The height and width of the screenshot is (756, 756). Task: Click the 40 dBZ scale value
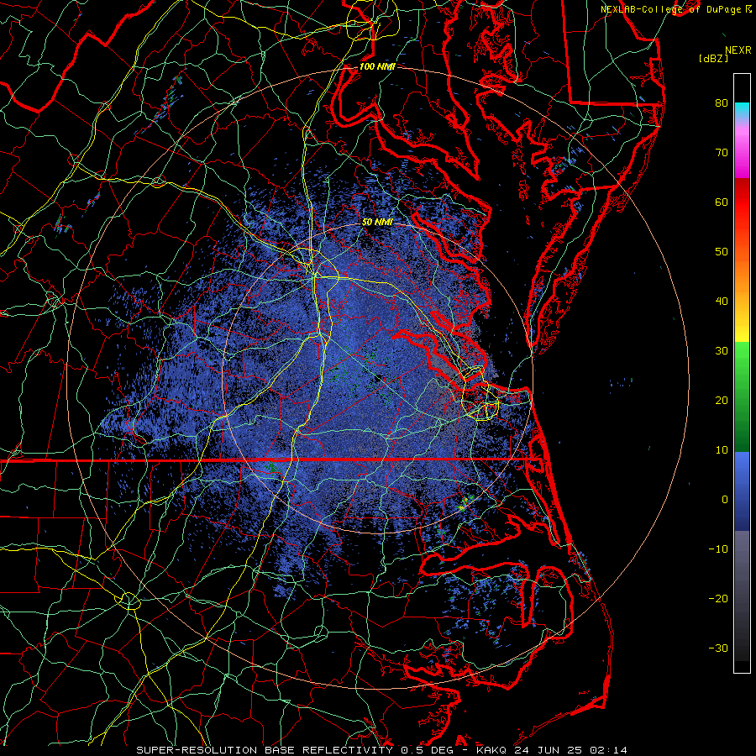(x=722, y=302)
